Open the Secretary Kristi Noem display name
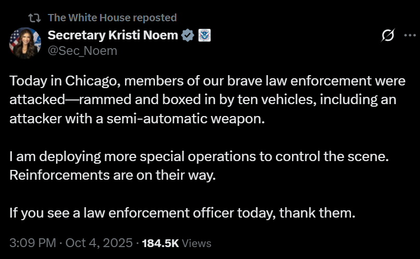Viewport: 420px width, 259px height. (113, 35)
